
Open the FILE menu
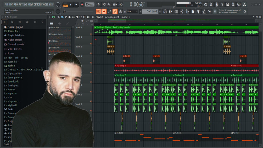(7, 4)
